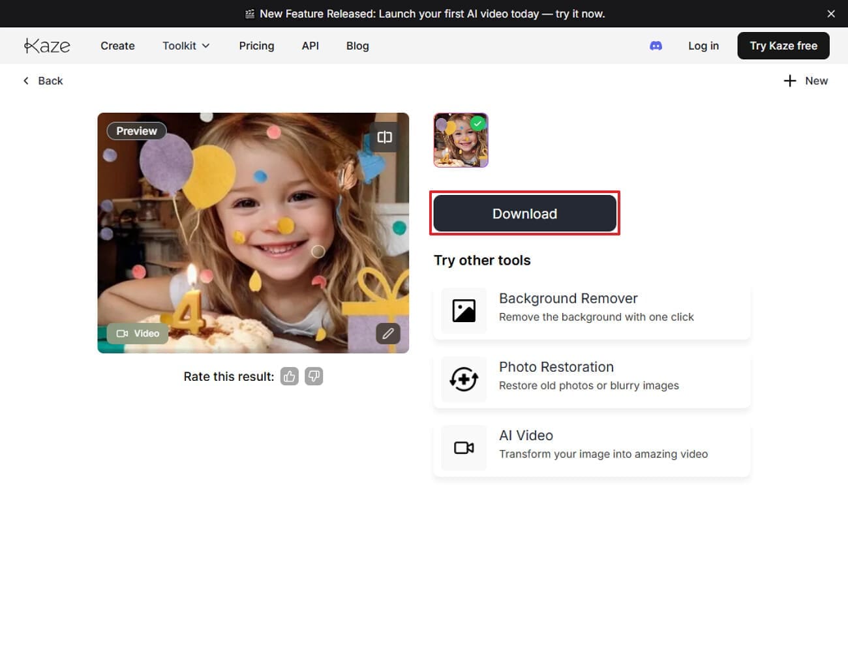Select the generated result thumbnail
Image resolution: width=848 pixels, height=658 pixels.
[x=461, y=140]
